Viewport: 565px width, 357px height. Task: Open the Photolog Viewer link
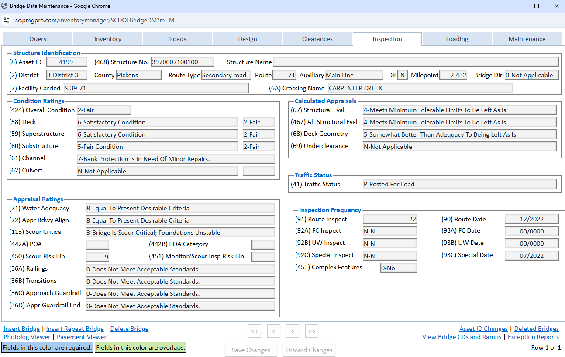coord(27,337)
